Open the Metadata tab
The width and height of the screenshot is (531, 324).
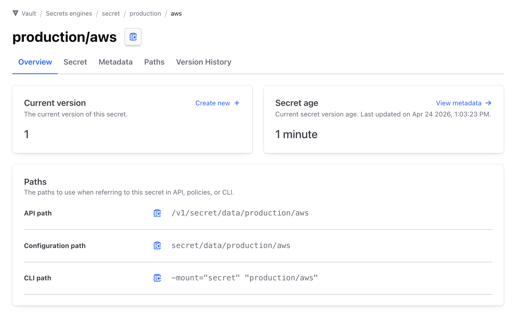point(116,62)
